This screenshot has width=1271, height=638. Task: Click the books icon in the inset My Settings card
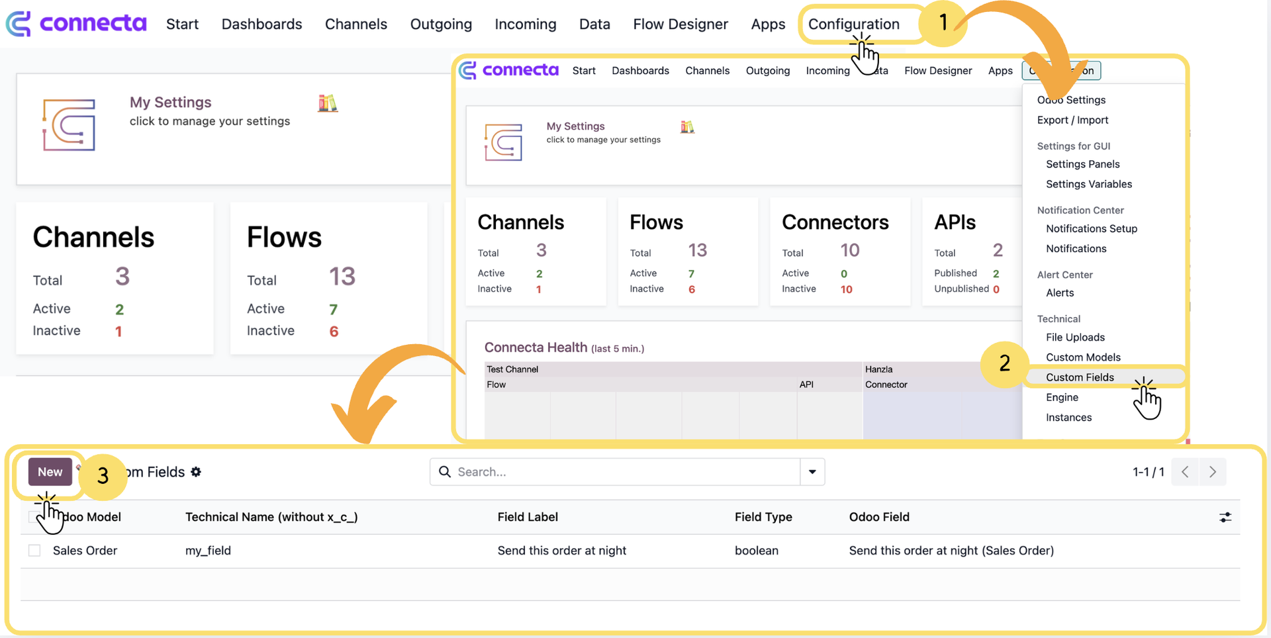687,127
